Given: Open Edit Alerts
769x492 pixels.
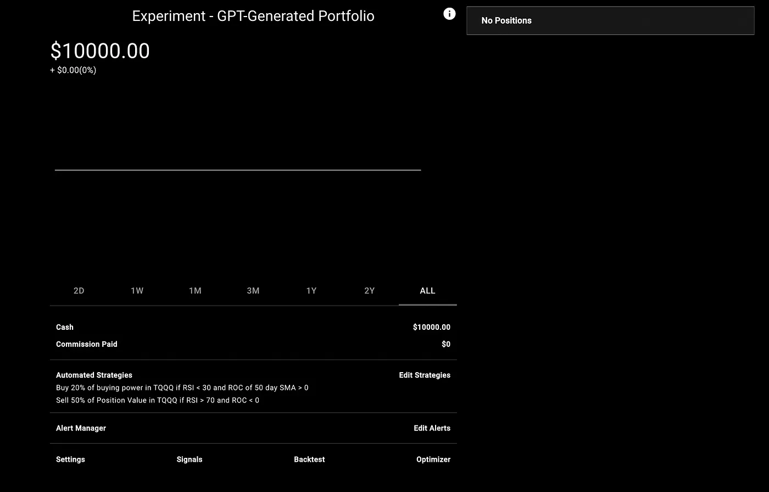Looking at the screenshot, I should pos(432,428).
